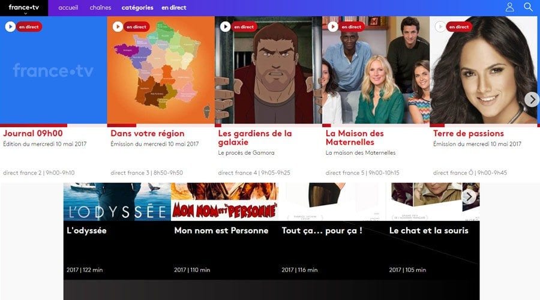Open the en direct menu item

click(x=174, y=7)
